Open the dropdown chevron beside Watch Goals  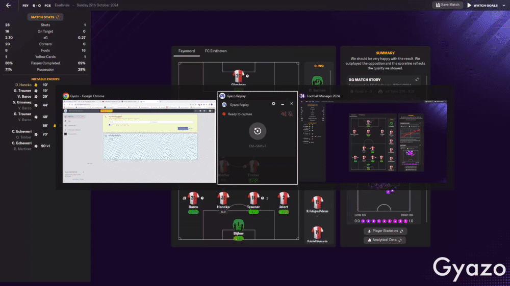tap(504, 5)
